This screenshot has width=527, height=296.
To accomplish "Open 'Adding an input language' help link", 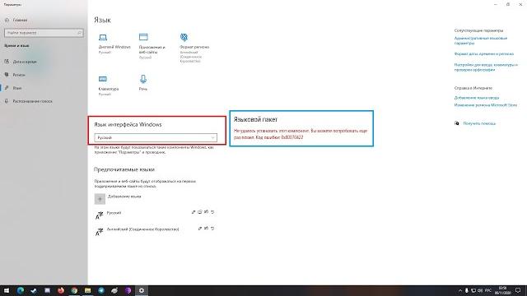I will pos(476,98).
